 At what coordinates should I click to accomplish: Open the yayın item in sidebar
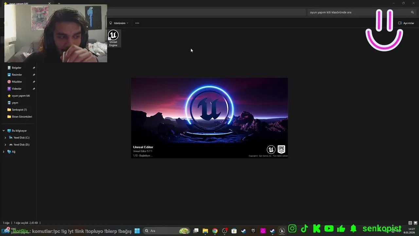click(15, 103)
